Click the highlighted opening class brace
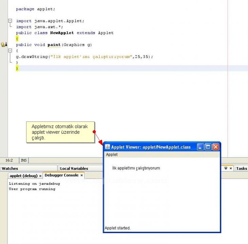This screenshot has width=248, height=244. click(17, 39)
